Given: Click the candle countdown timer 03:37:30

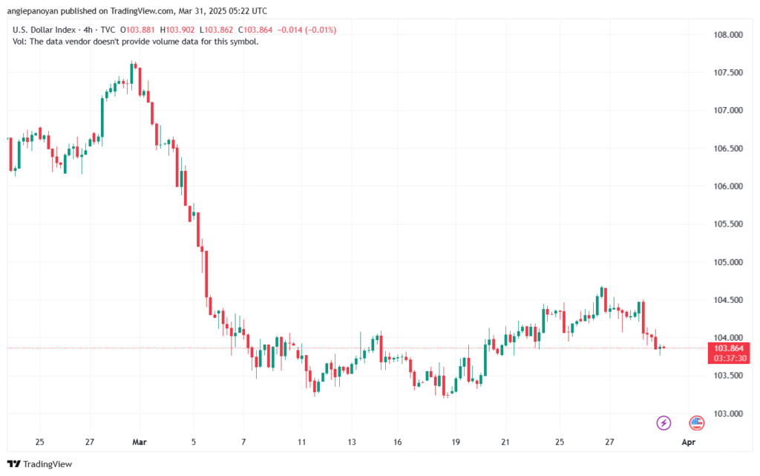Looking at the screenshot, I should (x=729, y=358).
